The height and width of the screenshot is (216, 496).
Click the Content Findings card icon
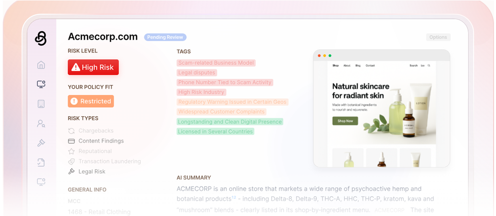(71, 141)
